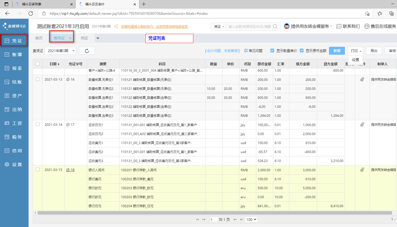Image resolution: width=397 pixels, height=227 pixels.
Task: Open voucher link 记-18
Action: click(70, 170)
